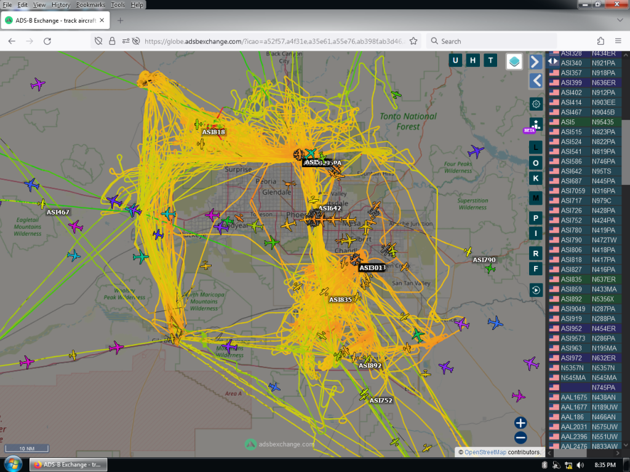Viewport: 630px width, 472px height.
Task: Select the ASI835 N637ER list row
Action: pyautogui.click(x=585, y=280)
